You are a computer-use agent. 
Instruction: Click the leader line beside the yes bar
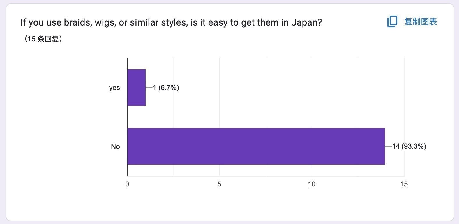[149, 88]
